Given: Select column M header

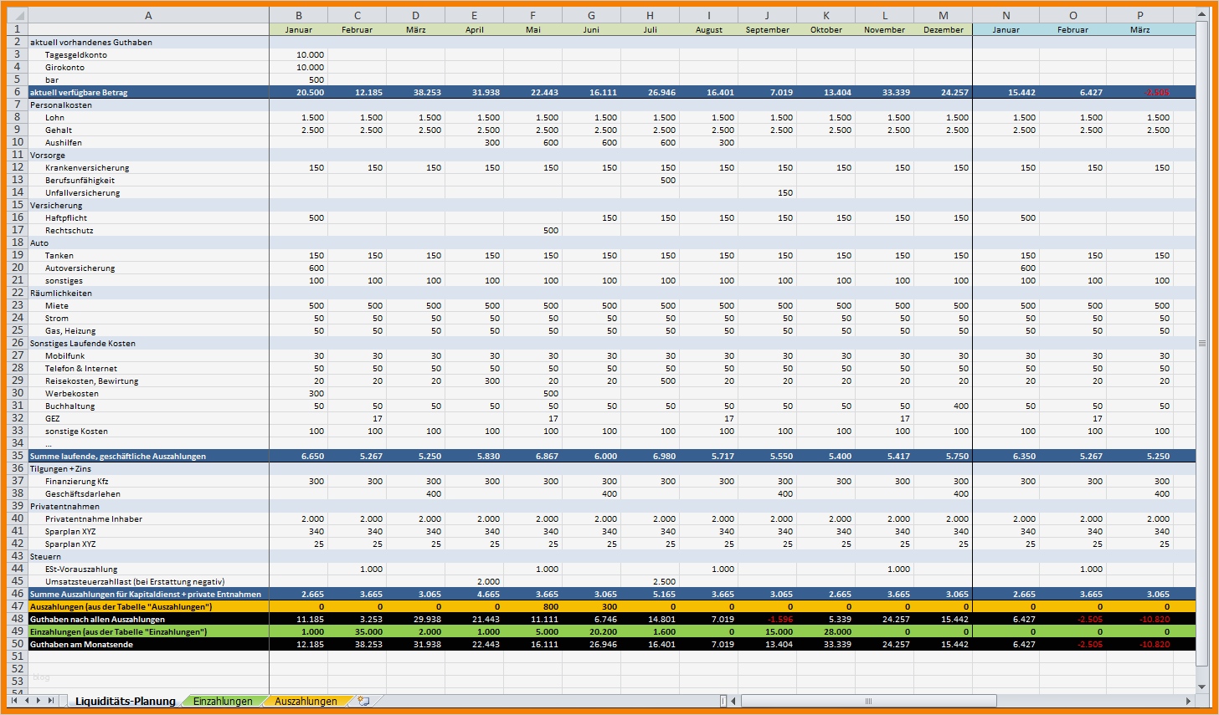Looking at the screenshot, I should [x=944, y=15].
